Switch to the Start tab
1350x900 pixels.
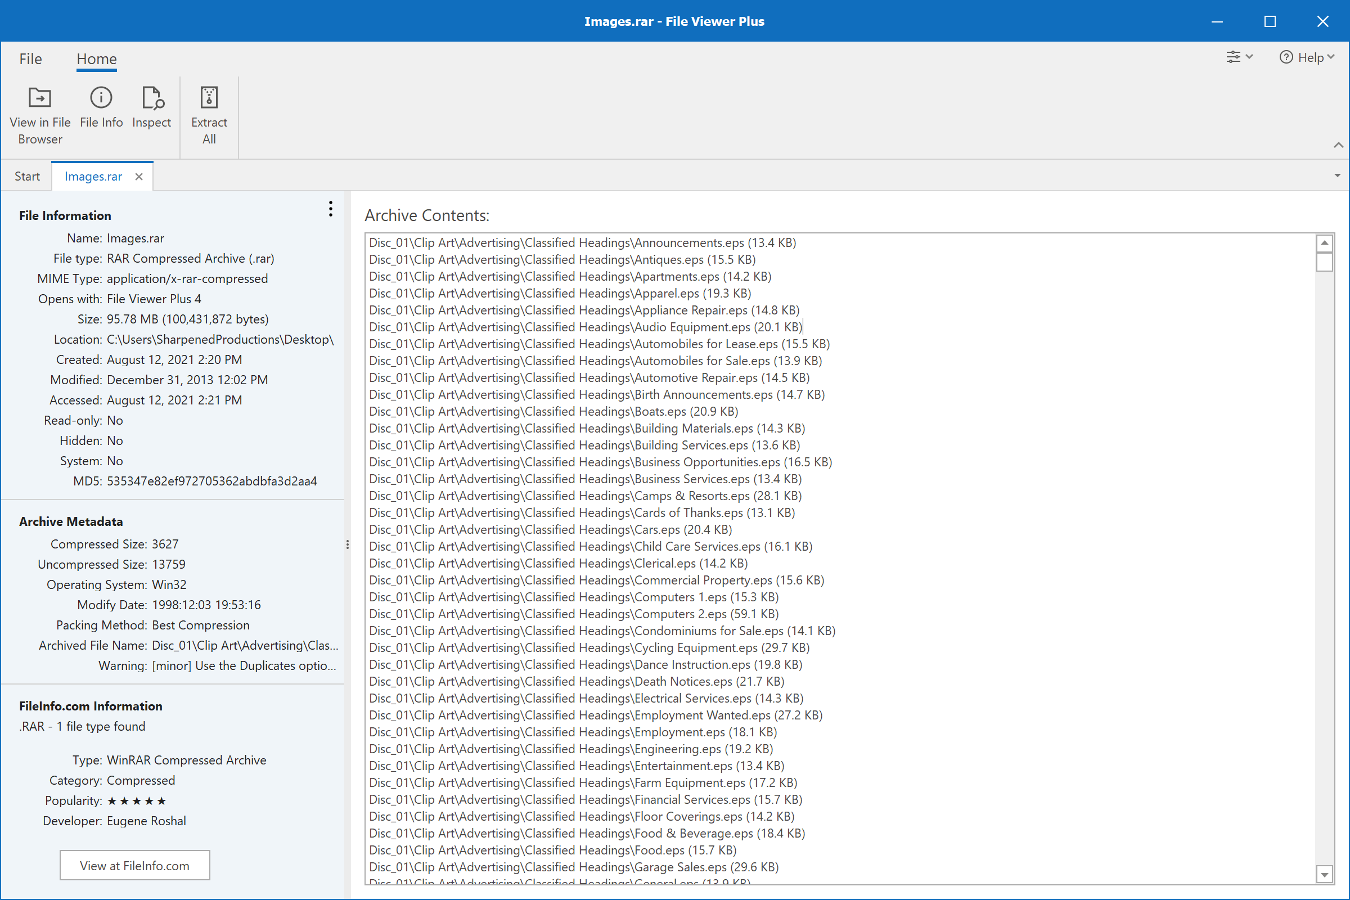(26, 176)
